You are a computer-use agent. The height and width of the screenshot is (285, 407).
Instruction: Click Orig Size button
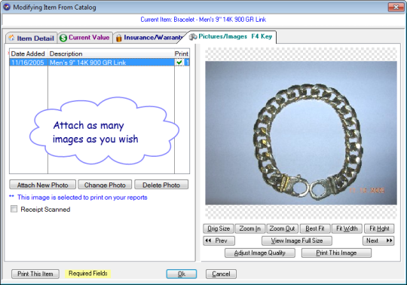tap(219, 228)
